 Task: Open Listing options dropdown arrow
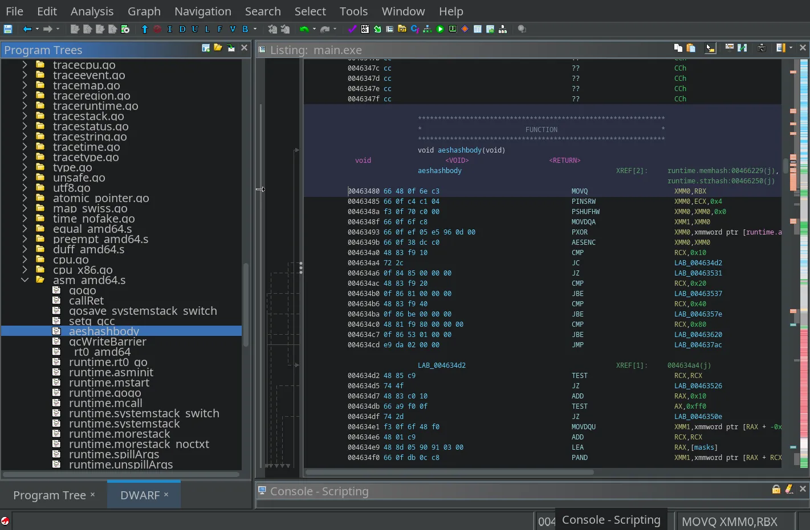pyautogui.click(x=791, y=48)
